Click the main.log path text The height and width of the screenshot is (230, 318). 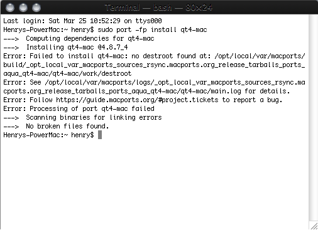[x=226, y=91]
